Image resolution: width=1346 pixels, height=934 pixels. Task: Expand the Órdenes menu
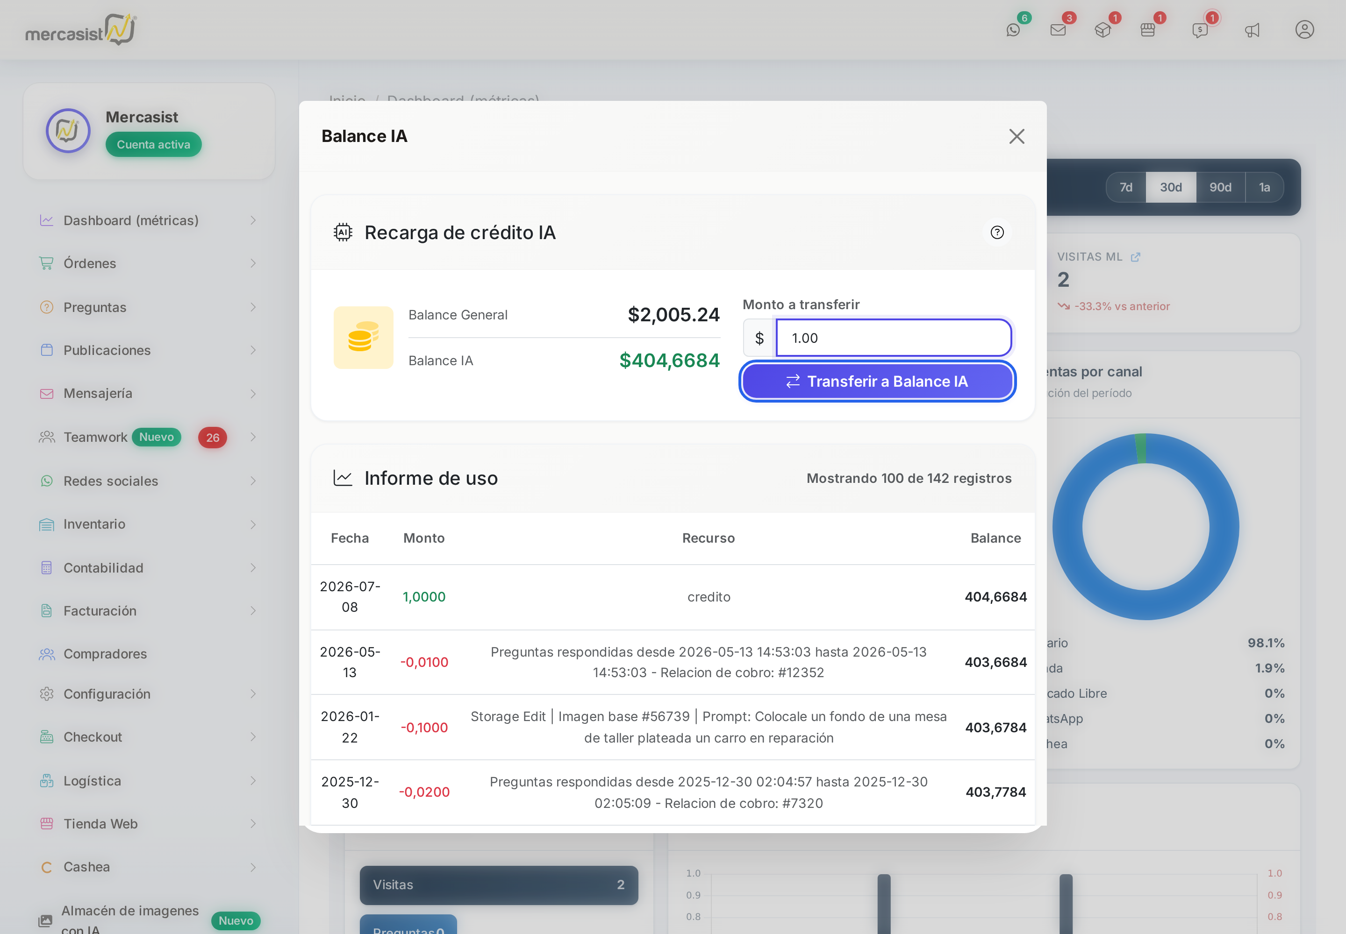(149, 263)
